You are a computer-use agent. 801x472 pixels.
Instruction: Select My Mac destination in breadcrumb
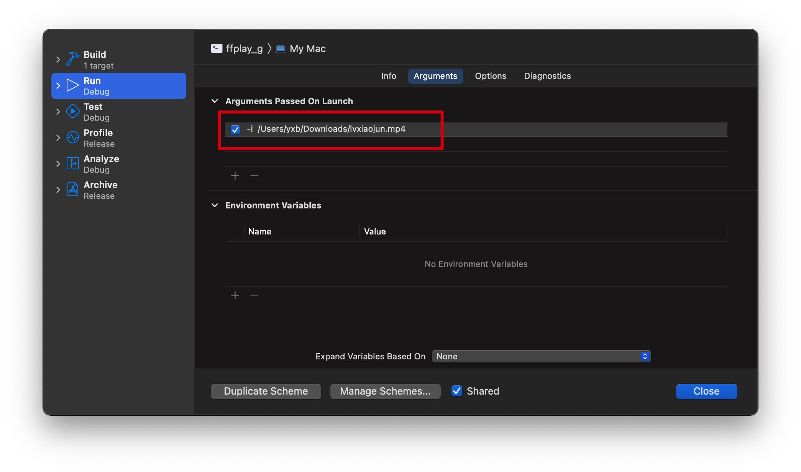[x=308, y=49]
